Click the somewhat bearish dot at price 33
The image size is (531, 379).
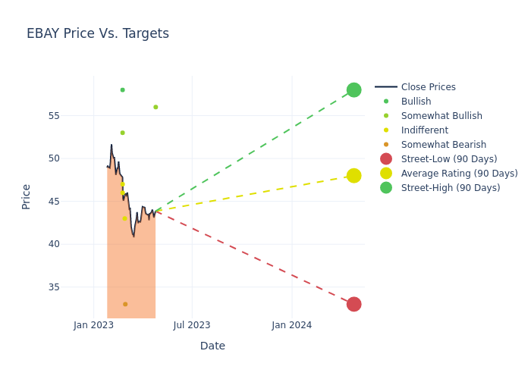point(125,304)
